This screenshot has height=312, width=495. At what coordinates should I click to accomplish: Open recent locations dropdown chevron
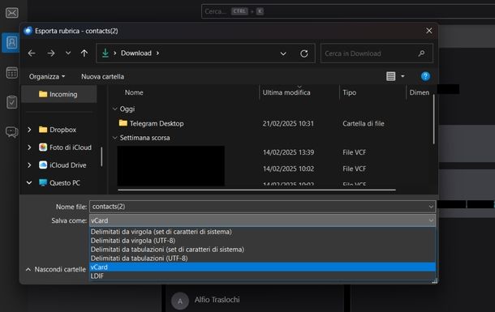pyautogui.click(x=68, y=53)
